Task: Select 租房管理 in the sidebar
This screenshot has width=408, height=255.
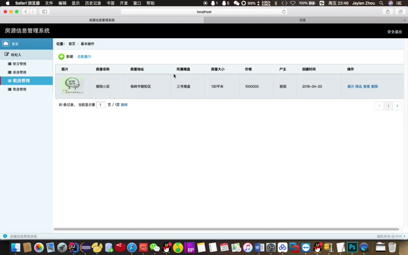Action: [x=26, y=81]
